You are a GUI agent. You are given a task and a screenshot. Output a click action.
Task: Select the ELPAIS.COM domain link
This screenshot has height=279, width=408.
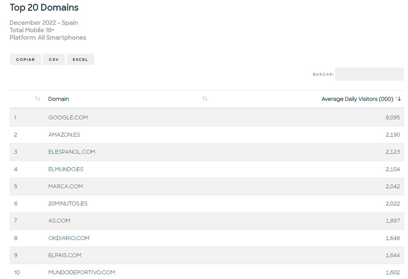tap(65, 255)
